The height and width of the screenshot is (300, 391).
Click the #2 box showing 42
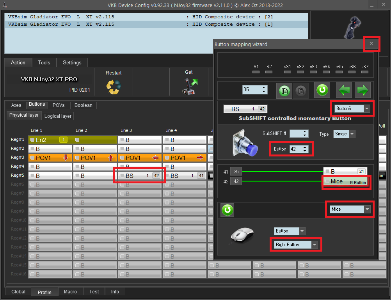pyautogui.click(x=236, y=181)
